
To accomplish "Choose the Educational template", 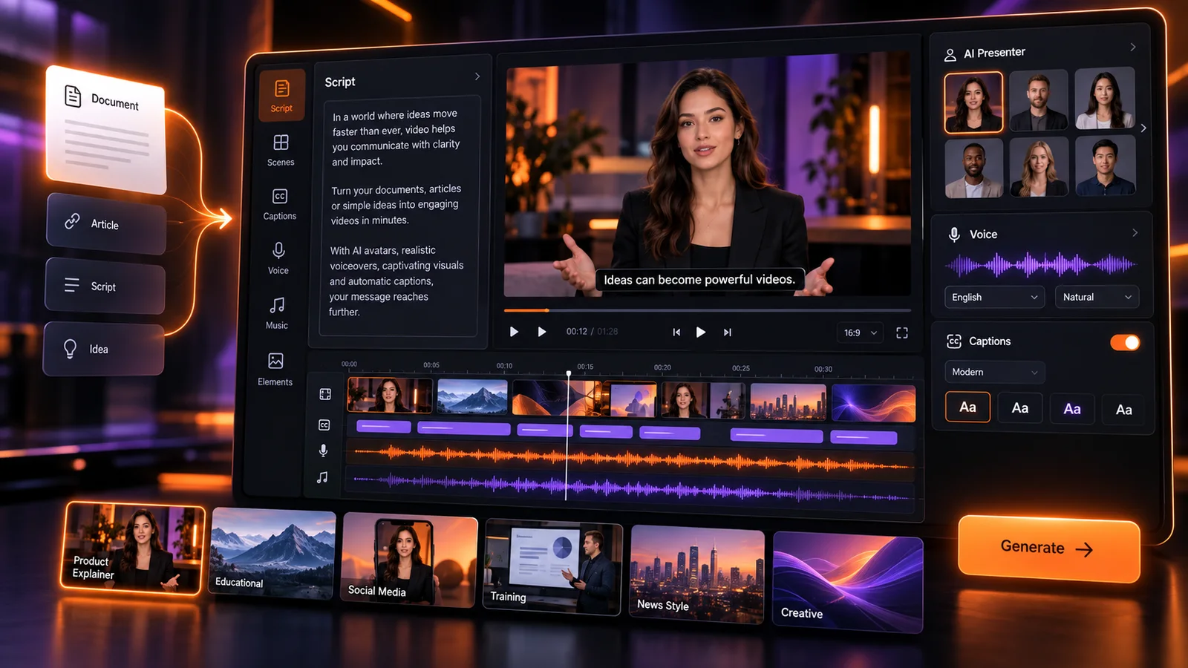I will point(272,553).
